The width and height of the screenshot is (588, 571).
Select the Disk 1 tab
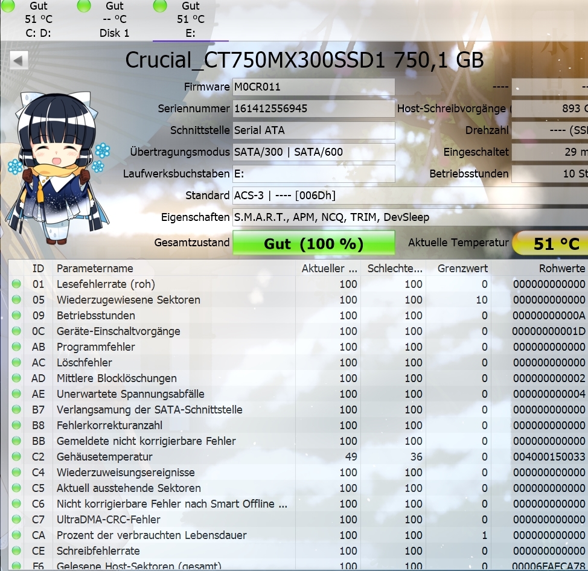(114, 19)
